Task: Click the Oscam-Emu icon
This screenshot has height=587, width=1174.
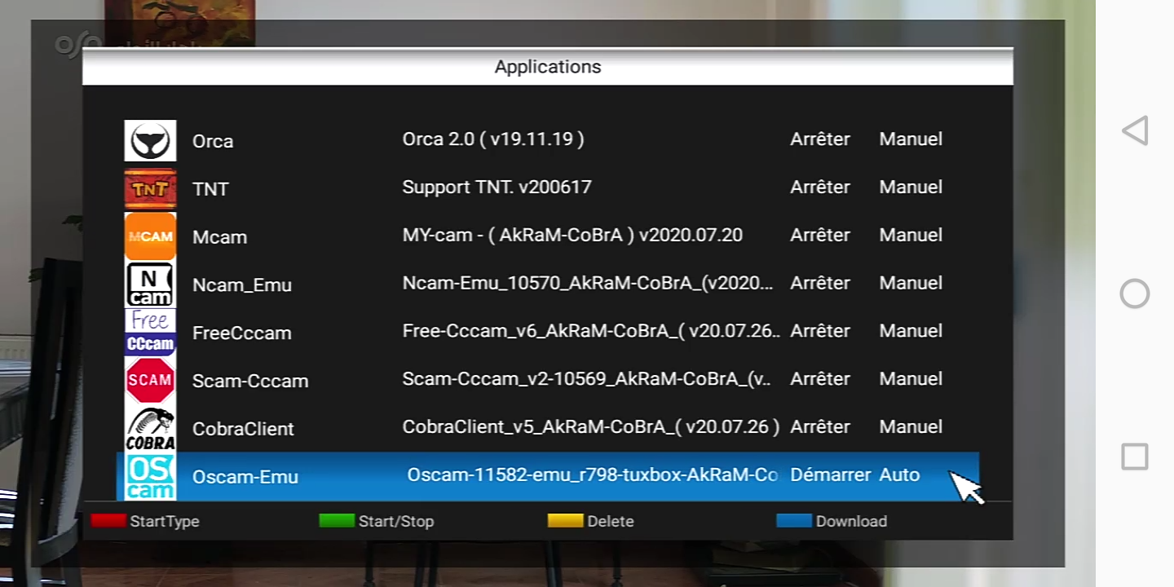Action: [150, 476]
